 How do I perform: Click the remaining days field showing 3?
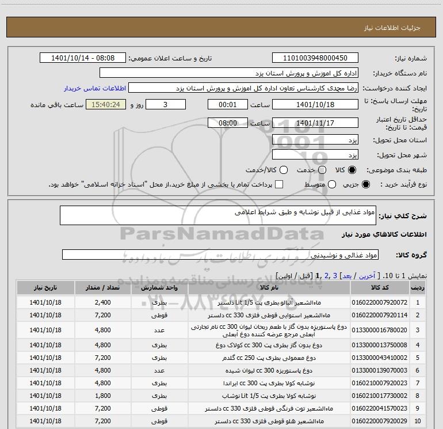point(166,104)
